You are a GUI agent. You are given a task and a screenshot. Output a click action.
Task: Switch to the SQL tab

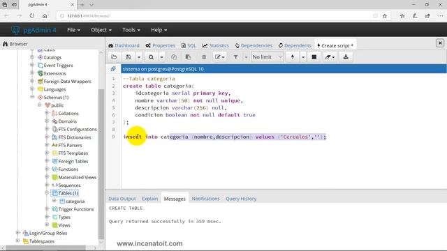189,45
